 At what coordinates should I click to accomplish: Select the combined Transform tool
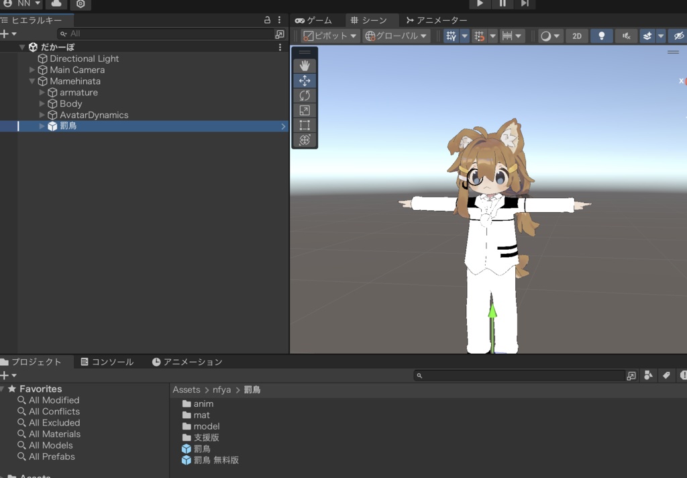coord(305,140)
